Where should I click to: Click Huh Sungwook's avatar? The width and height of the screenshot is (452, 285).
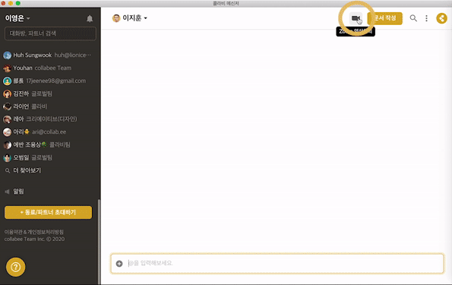7,55
